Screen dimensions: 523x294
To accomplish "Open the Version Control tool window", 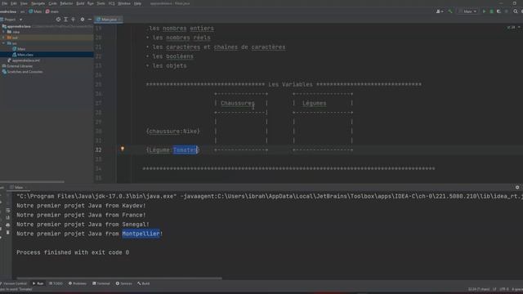I will pyautogui.click(x=14, y=283).
